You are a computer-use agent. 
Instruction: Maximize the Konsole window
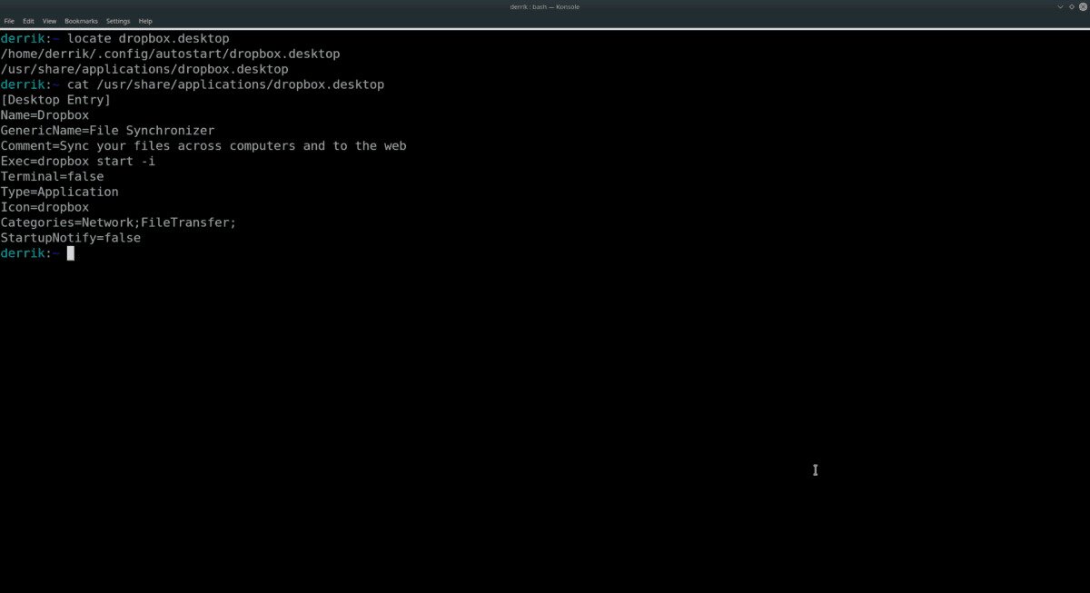click(x=1072, y=6)
